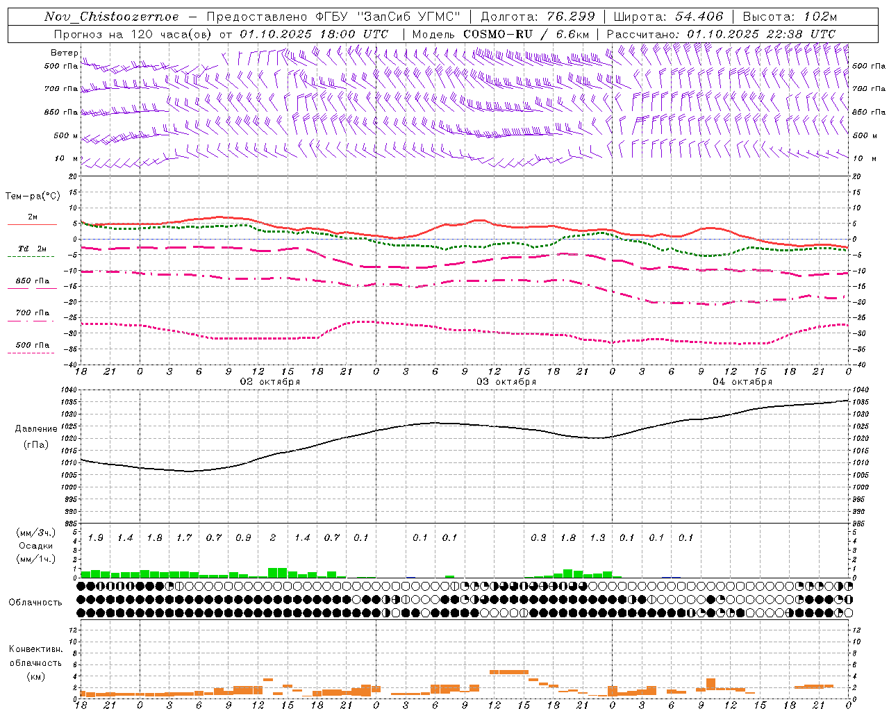The height and width of the screenshot is (711, 889).
Task: Select the Широта: 54.406 value
Action: [x=668, y=17]
